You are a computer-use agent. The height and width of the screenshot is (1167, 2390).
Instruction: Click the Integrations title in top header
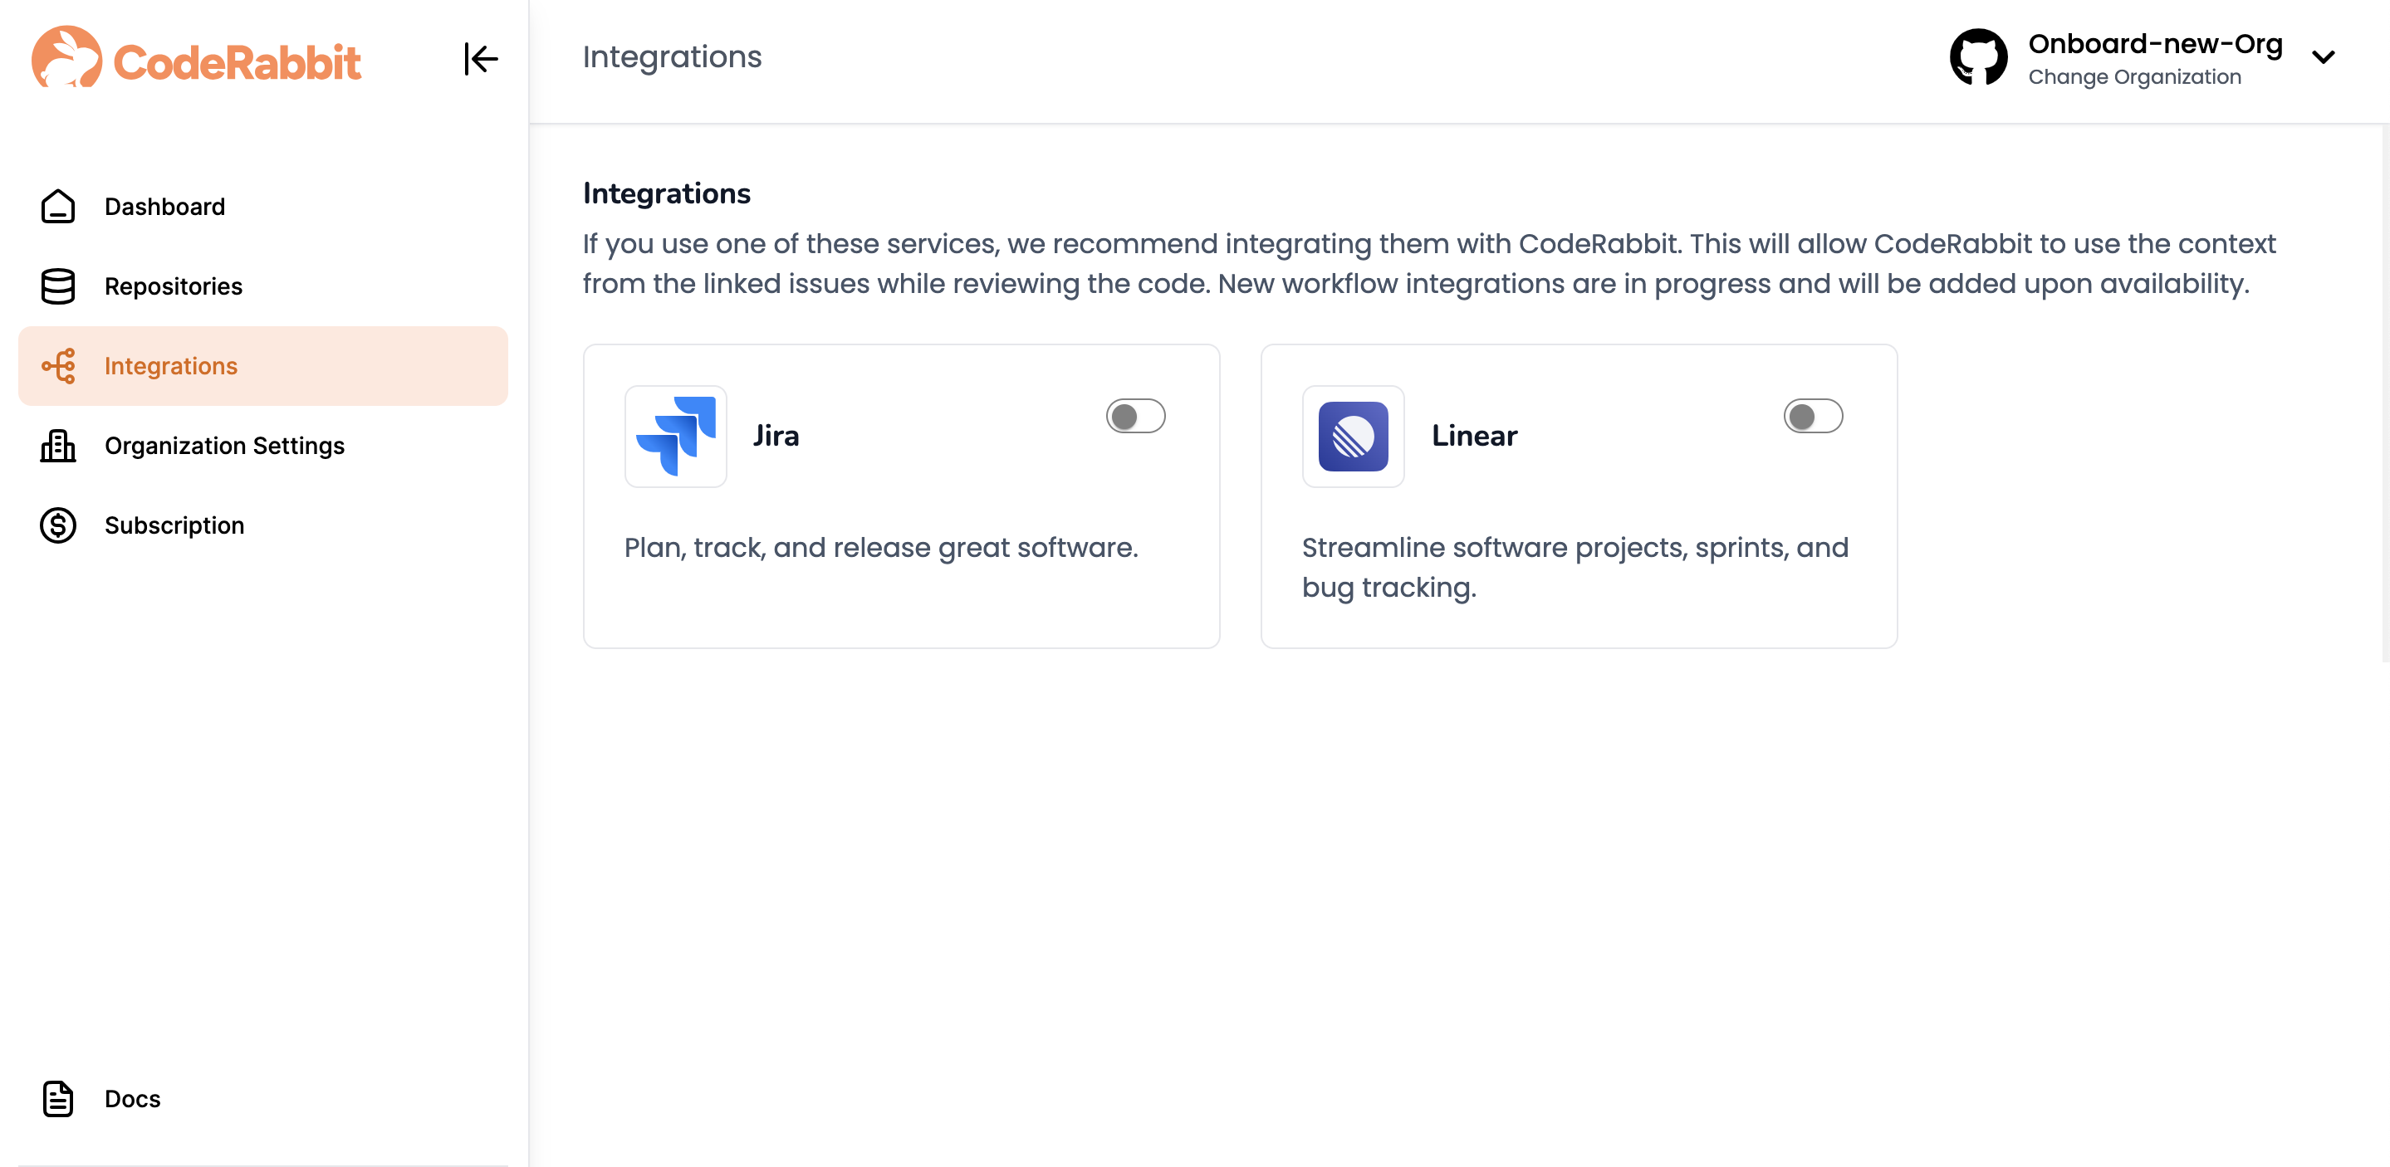(x=672, y=56)
